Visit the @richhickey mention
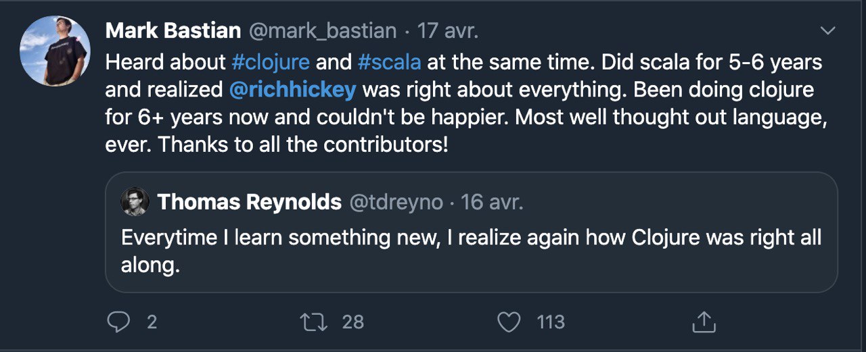Viewport: 866px width, 352px height. pyautogui.click(x=292, y=90)
